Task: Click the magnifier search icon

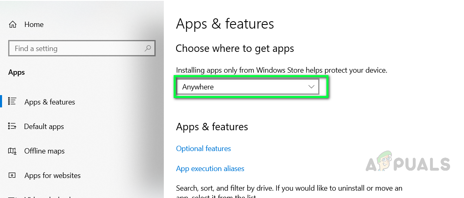Action: (148, 49)
